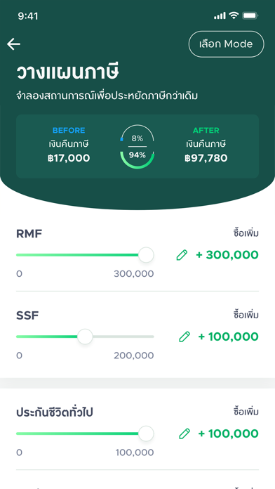Tap the battery icon in status bar
Viewport: 275px width, 489px height.
(250, 15)
